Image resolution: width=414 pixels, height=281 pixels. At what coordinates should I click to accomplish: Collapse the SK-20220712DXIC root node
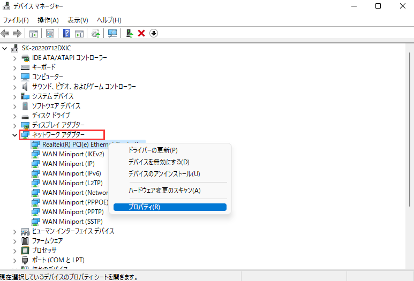pyautogui.click(x=4, y=48)
